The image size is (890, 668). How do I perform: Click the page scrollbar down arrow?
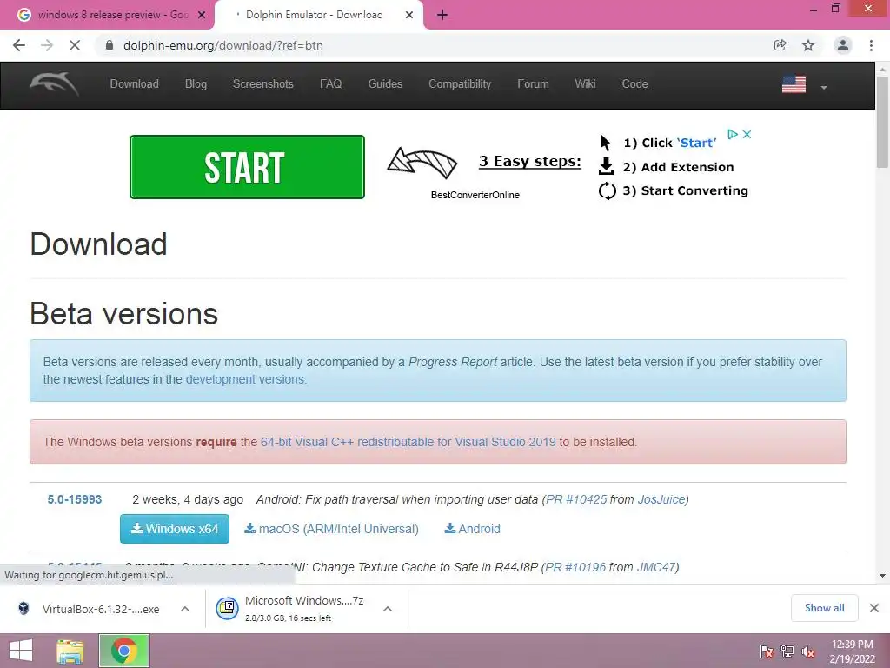coord(882,576)
